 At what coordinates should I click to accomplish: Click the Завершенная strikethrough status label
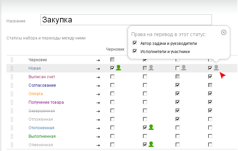pyautogui.click(x=42, y=111)
